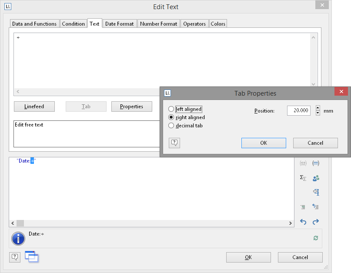This screenshot has height=273, width=351.
Task: Click the indent lines icon
Action: [303, 207]
